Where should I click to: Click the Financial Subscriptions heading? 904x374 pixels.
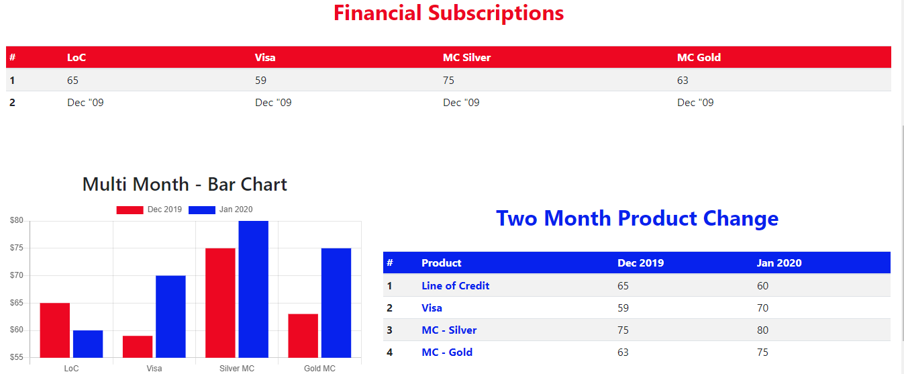click(x=448, y=13)
